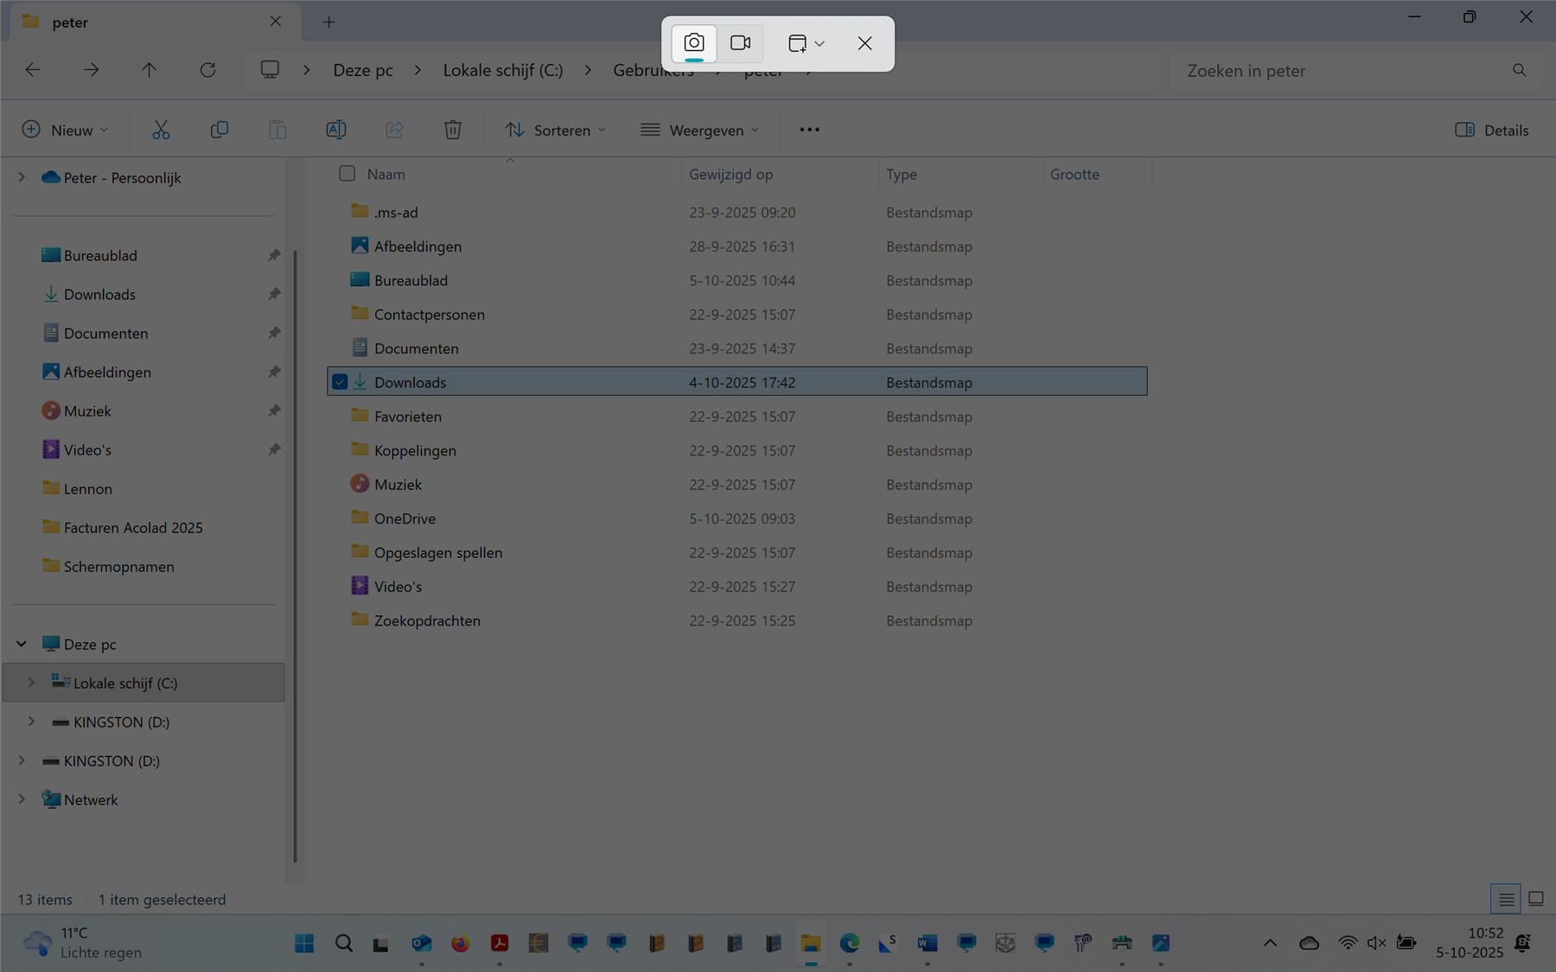Navigate back using the back arrow
The height and width of the screenshot is (972, 1556).
[x=33, y=70]
